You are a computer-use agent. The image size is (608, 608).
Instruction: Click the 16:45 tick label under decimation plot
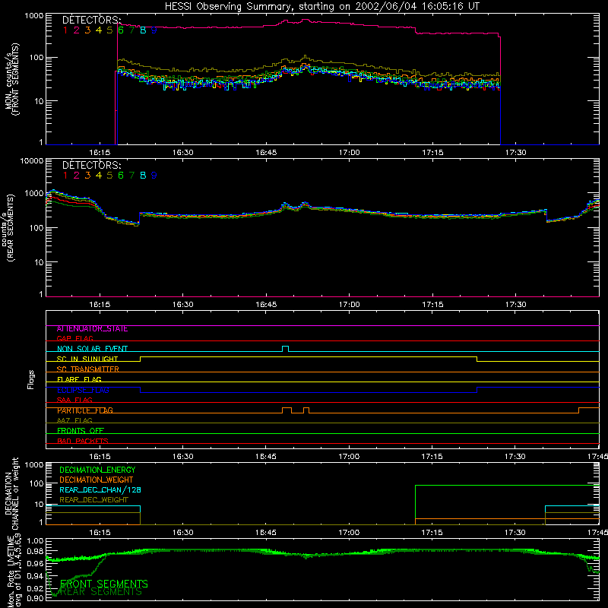pos(266,533)
